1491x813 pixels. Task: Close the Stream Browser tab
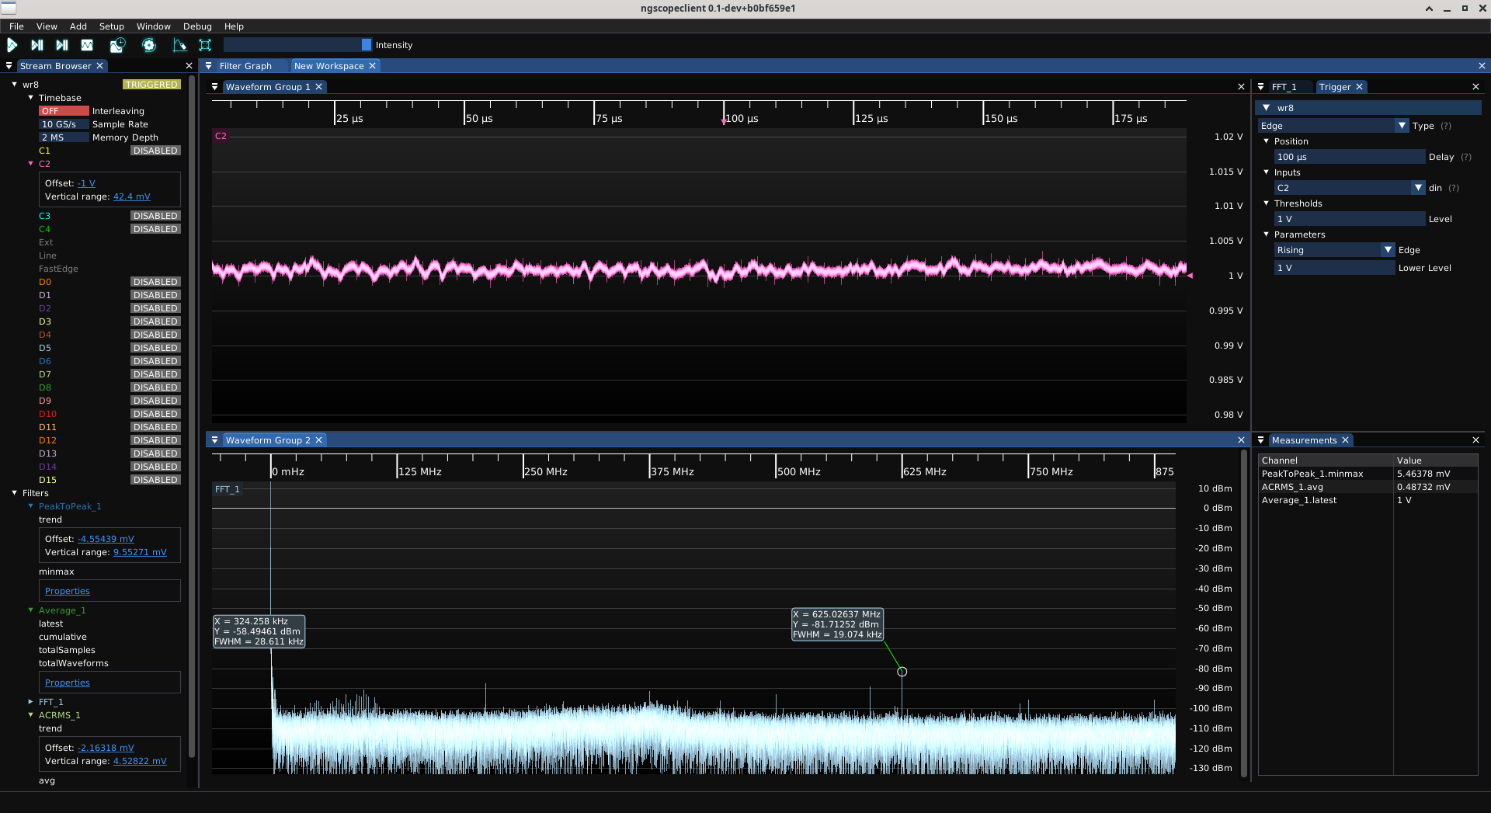click(x=99, y=66)
